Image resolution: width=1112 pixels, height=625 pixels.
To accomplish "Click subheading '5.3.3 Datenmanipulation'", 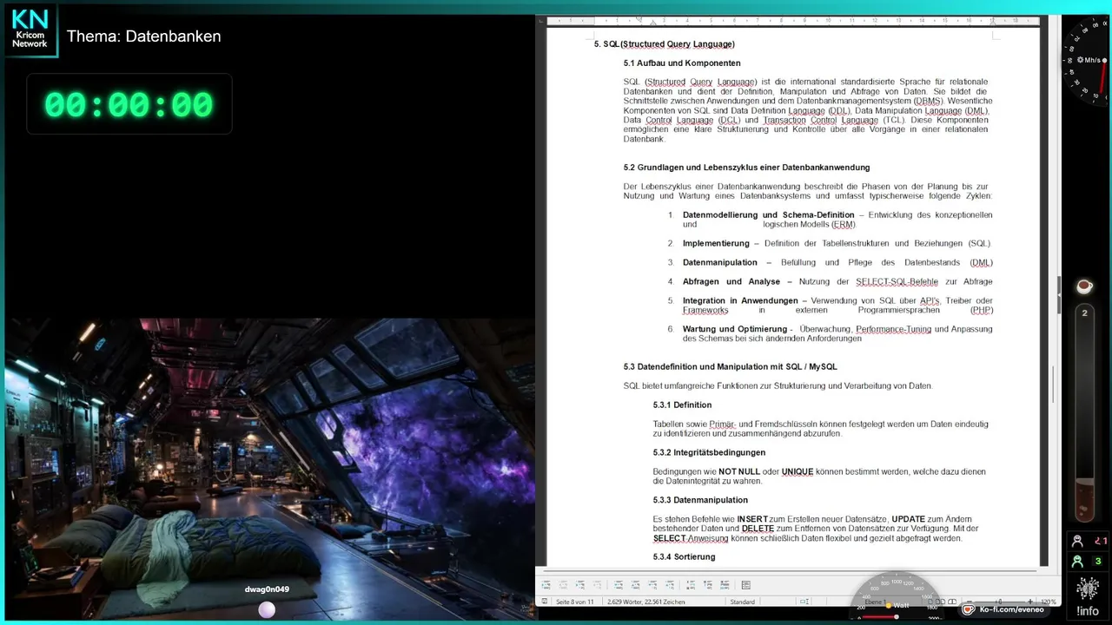I will pyautogui.click(x=700, y=500).
